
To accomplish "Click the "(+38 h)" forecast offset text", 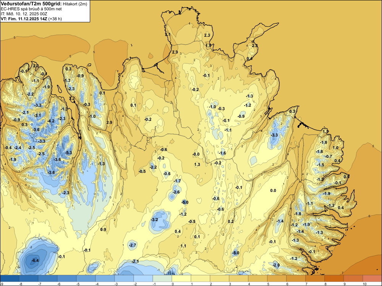I will 55,19.
